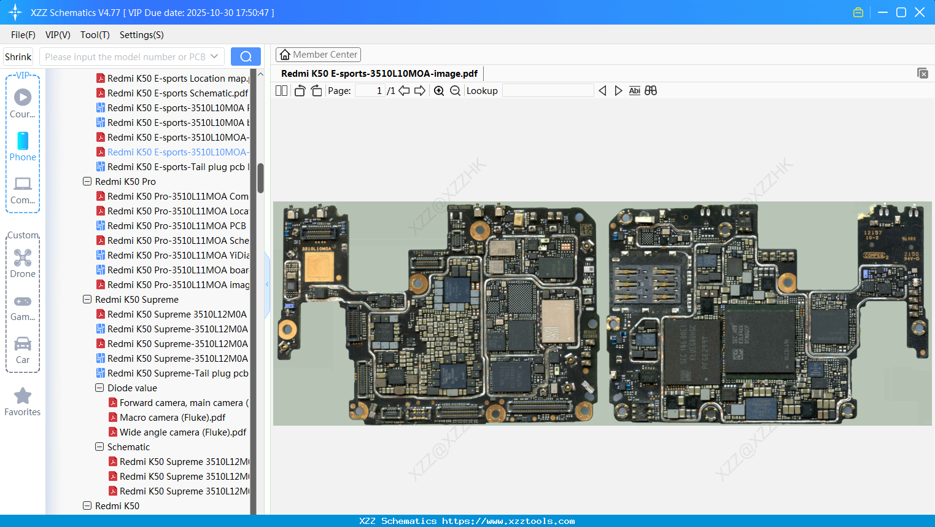Toggle the binoculars search option
This screenshot has width=935, height=527.
click(650, 90)
